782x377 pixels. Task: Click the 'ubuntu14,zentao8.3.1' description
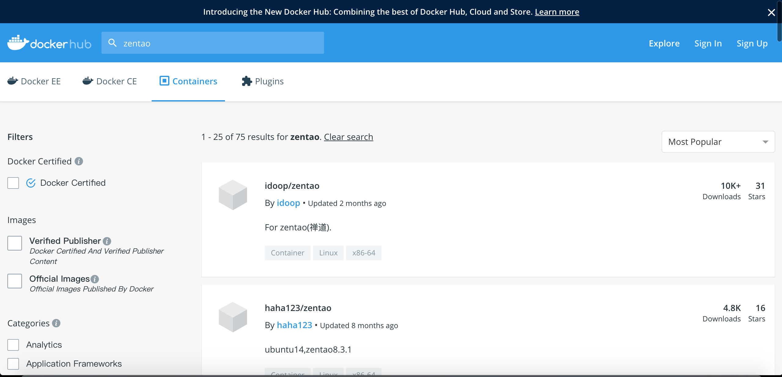308,350
